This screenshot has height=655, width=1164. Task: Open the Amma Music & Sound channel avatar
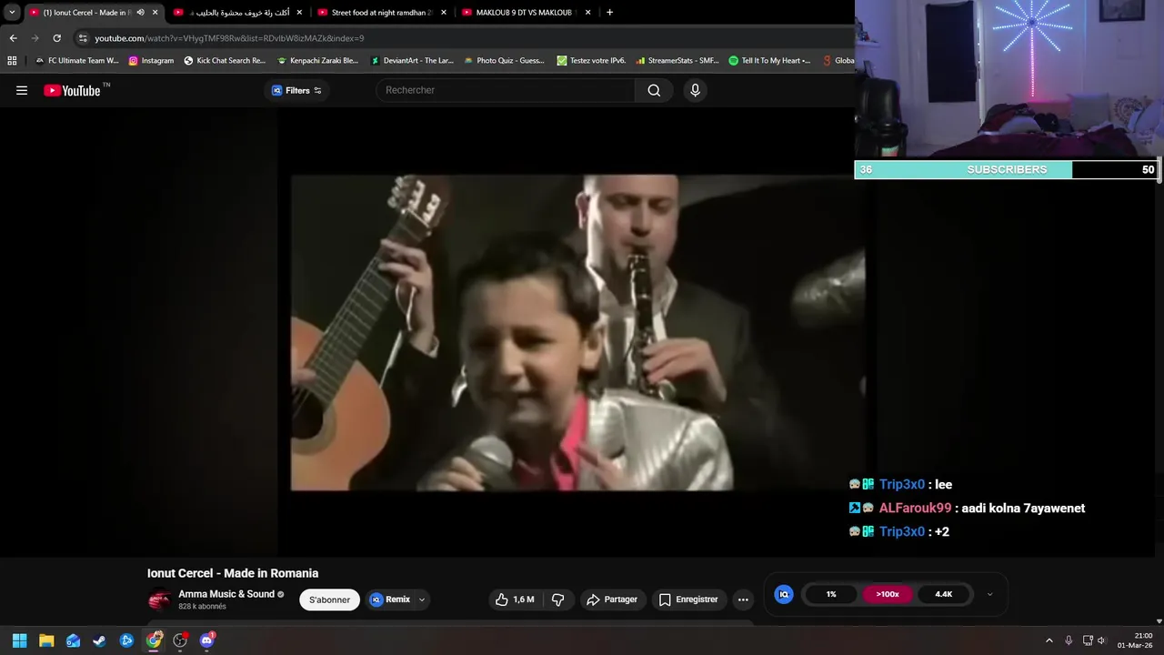tap(159, 600)
